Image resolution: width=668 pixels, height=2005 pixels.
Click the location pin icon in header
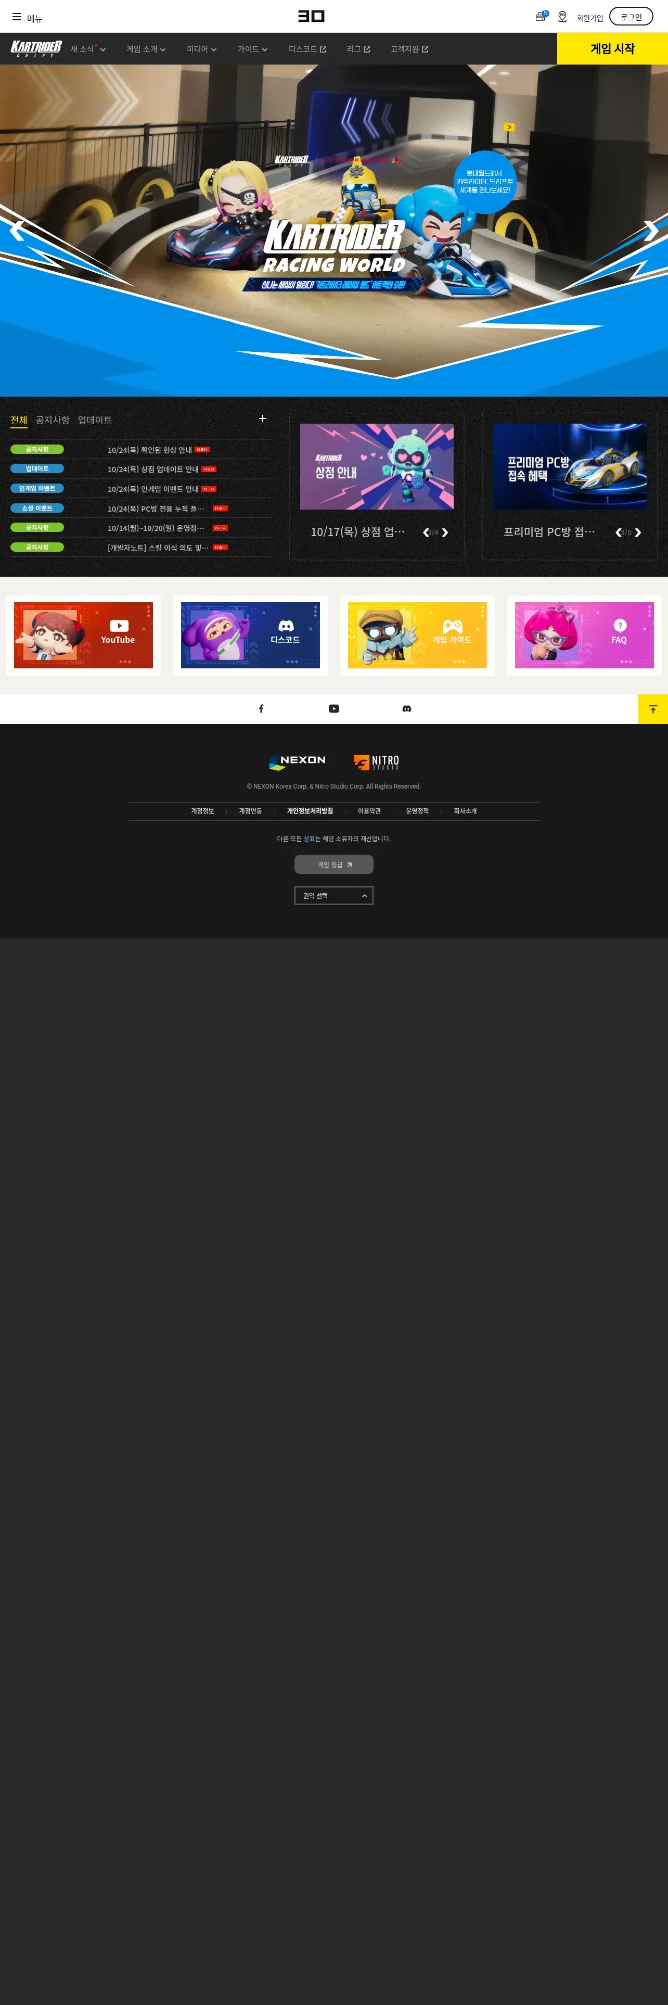point(562,16)
